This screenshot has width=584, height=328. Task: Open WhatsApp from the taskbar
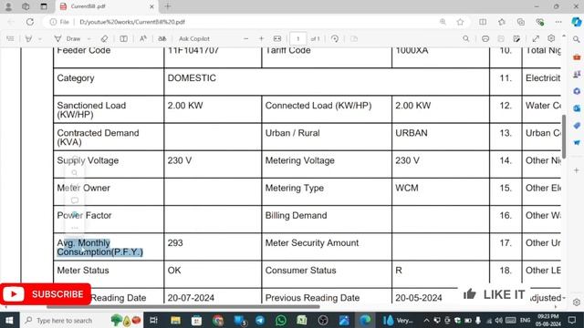click(x=281, y=320)
